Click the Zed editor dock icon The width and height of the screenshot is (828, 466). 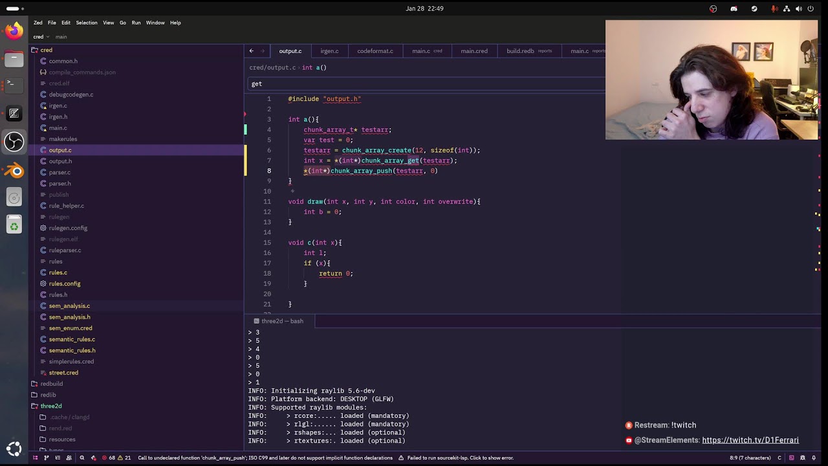point(14,113)
